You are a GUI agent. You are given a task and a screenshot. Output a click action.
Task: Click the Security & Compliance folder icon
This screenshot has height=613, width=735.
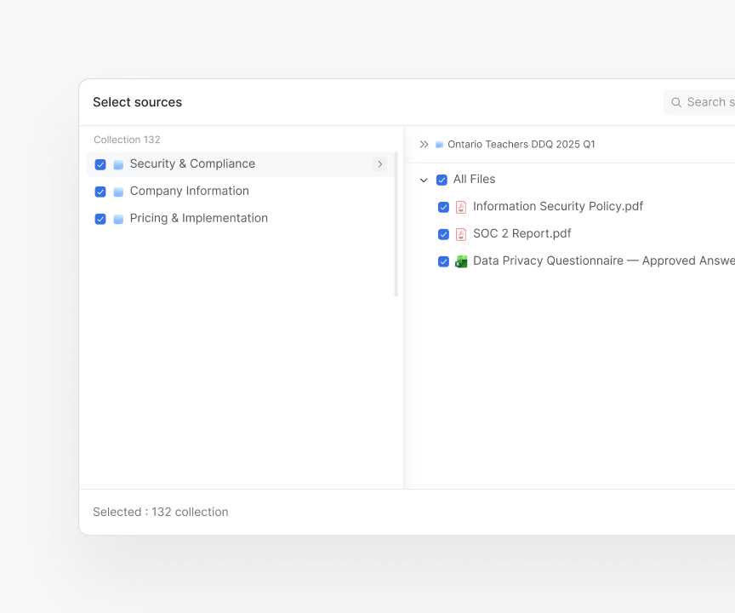coord(118,164)
